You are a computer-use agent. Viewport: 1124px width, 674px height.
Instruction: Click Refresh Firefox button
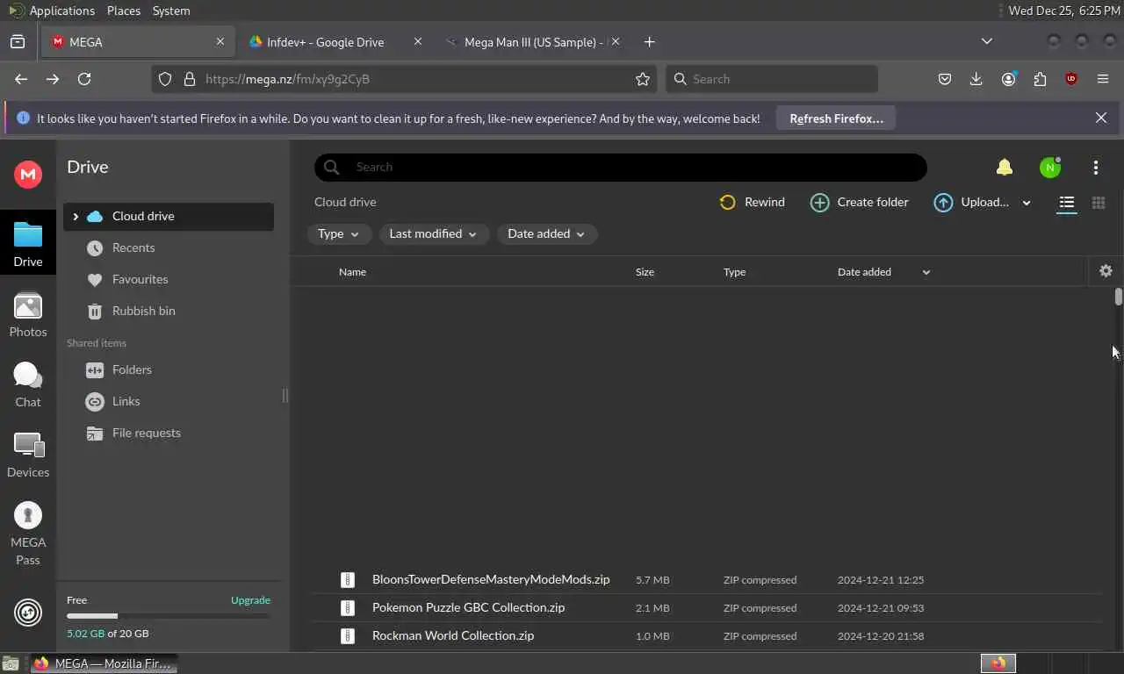click(836, 118)
